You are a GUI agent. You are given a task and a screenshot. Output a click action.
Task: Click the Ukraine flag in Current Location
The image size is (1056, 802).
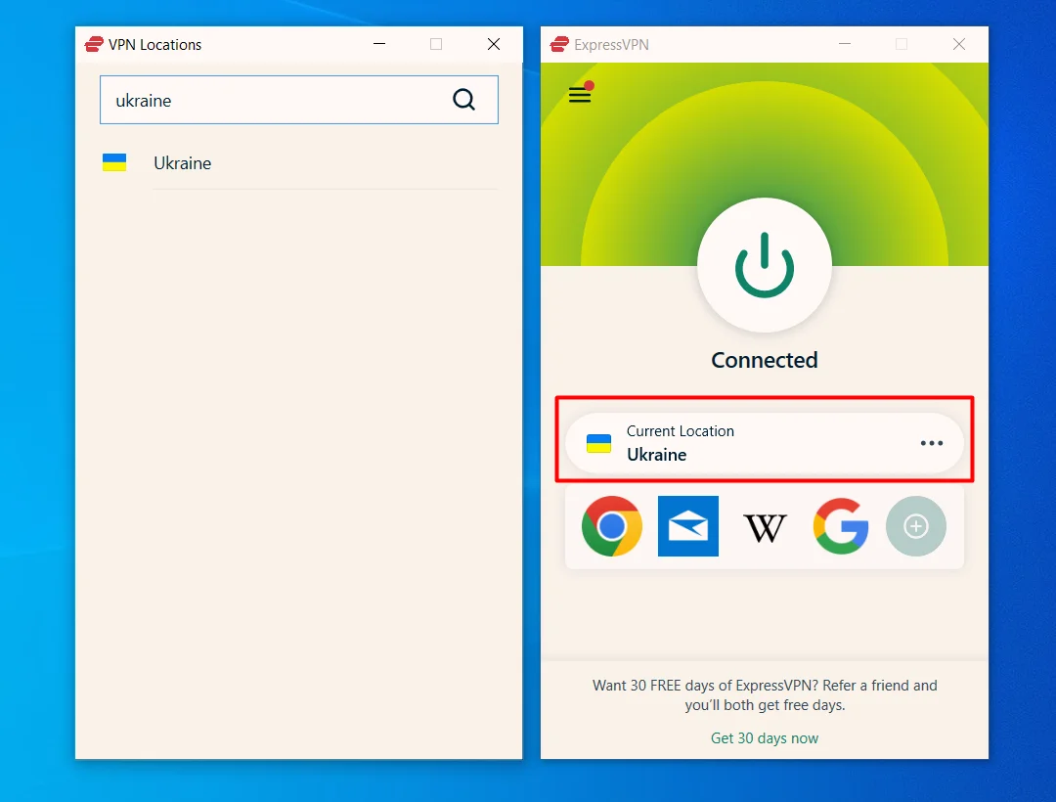[x=597, y=442]
